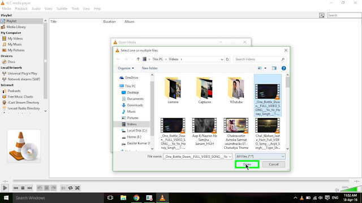Click VLC cone icon in taskbar
Image resolution: width=362 pixels, height=203 pixels.
(162, 198)
